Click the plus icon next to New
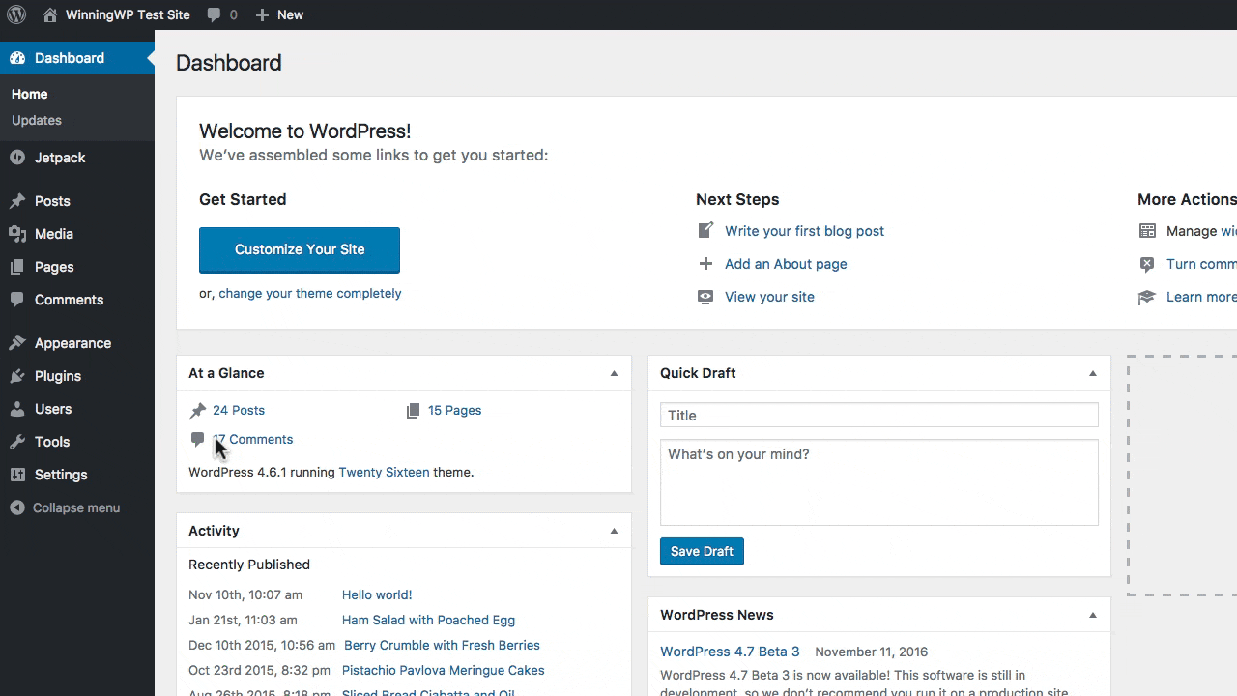Screen dimensions: 1237x696 [x=262, y=14]
